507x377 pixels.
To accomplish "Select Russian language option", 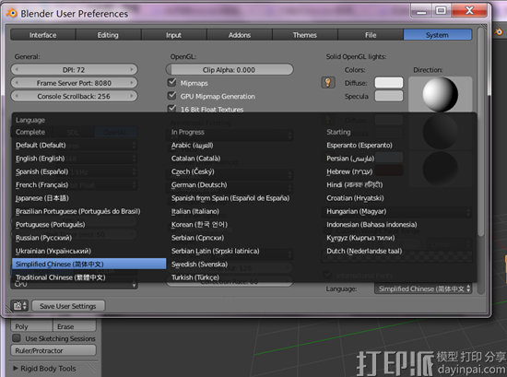I will point(88,238).
